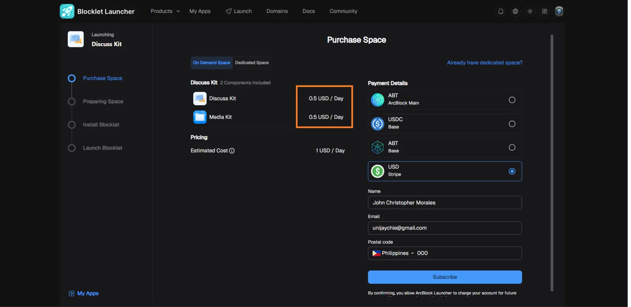Click the 'Purchase Space' page heading

click(x=357, y=40)
